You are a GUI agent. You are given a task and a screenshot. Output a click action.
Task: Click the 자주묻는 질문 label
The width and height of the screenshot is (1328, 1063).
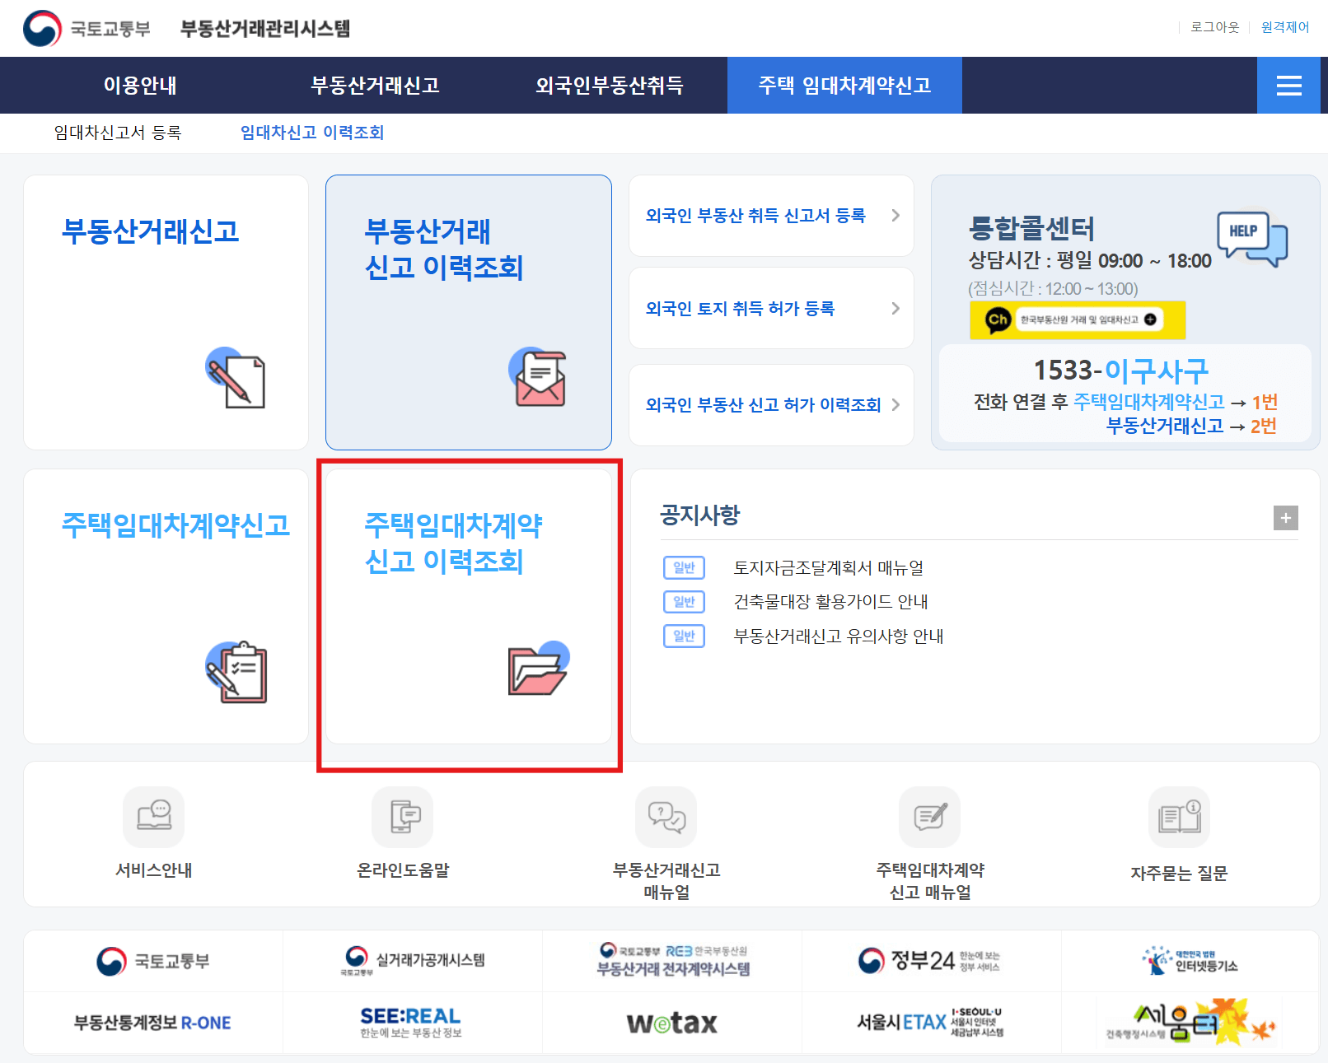click(1179, 874)
